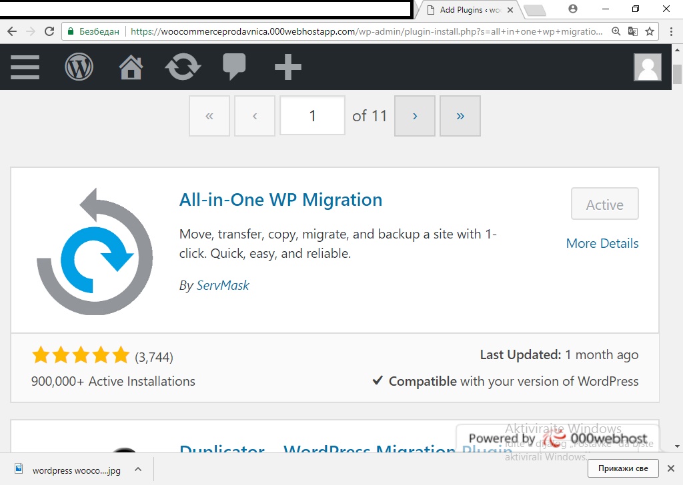Click the 'of 11' page count text

click(370, 116)
